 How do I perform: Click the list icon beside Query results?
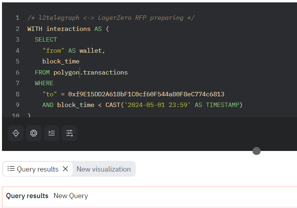point(11,169)
